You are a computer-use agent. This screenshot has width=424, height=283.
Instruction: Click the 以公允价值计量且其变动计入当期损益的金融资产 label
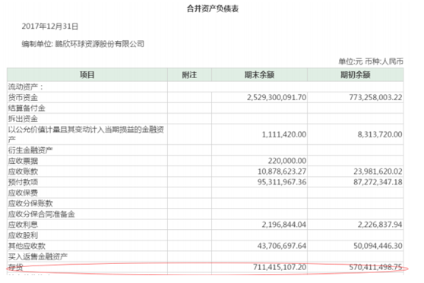[x=86, y=134]
